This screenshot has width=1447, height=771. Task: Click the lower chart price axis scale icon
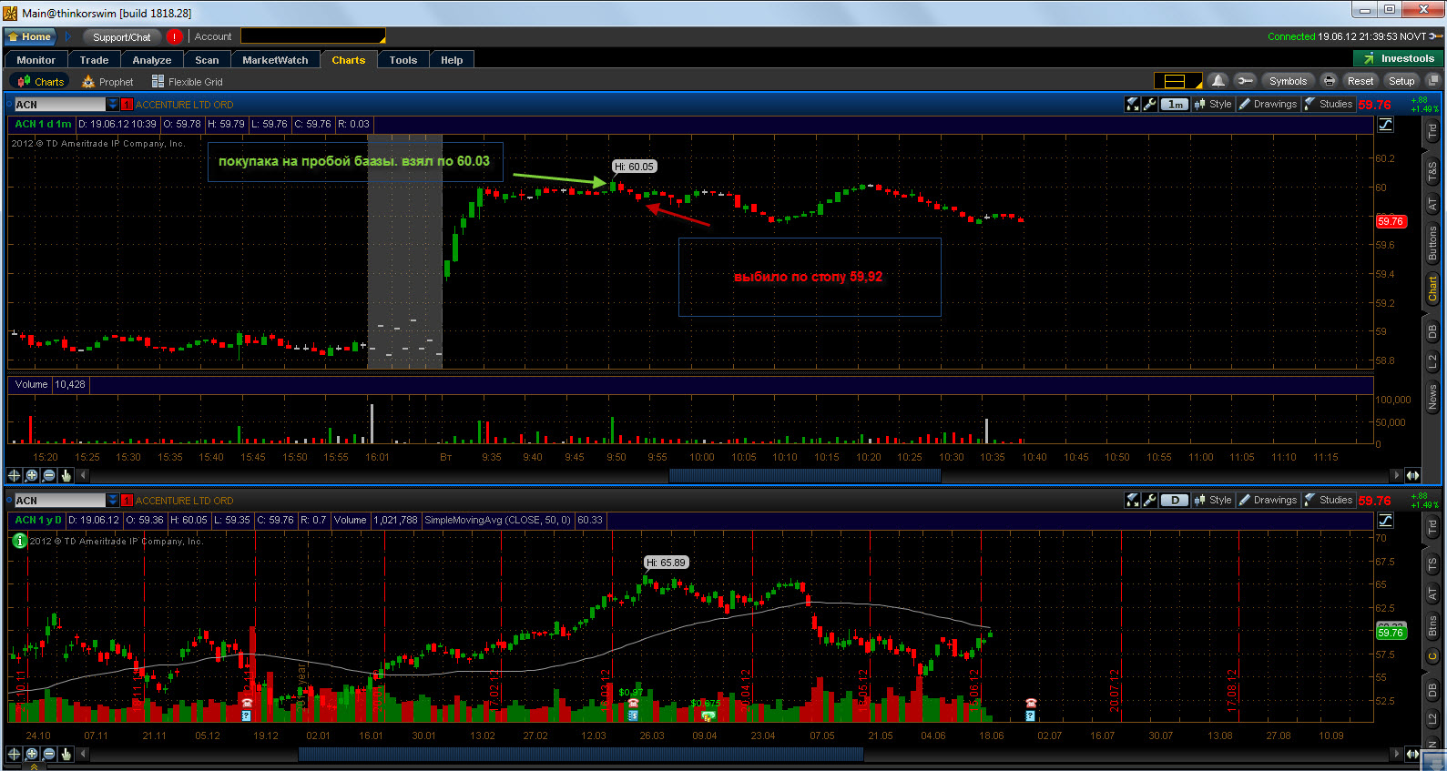pyautogui.click(x=1386, y=521)
